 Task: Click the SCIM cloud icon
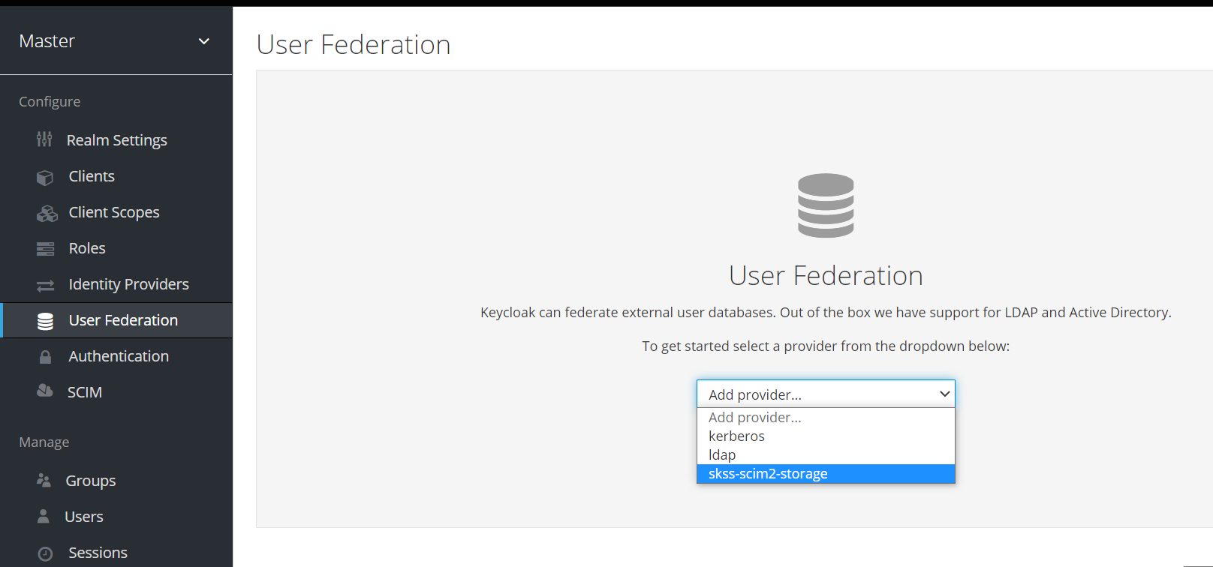[45, 391]
